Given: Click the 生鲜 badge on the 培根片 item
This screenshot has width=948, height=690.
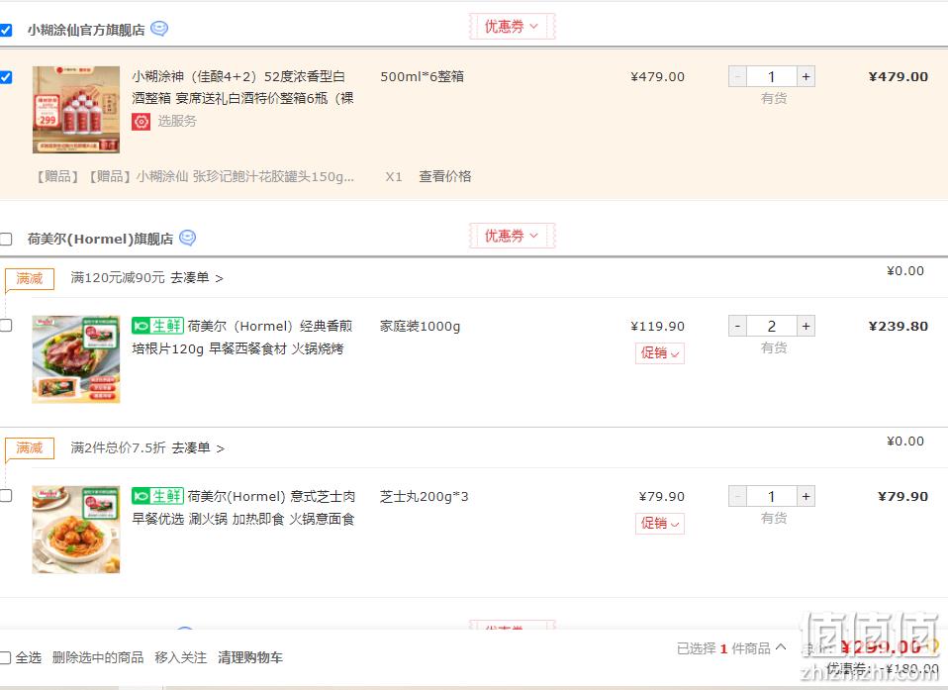Looking at the screenshot, I should [x=157, y=326].
